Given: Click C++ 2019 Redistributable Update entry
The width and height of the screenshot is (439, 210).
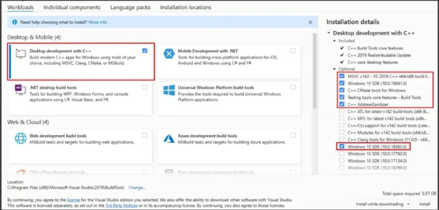Looking at the screenshot, I should click(x=379, y=55).
